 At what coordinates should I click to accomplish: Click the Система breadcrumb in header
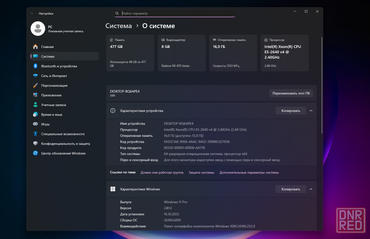[118, 26]
